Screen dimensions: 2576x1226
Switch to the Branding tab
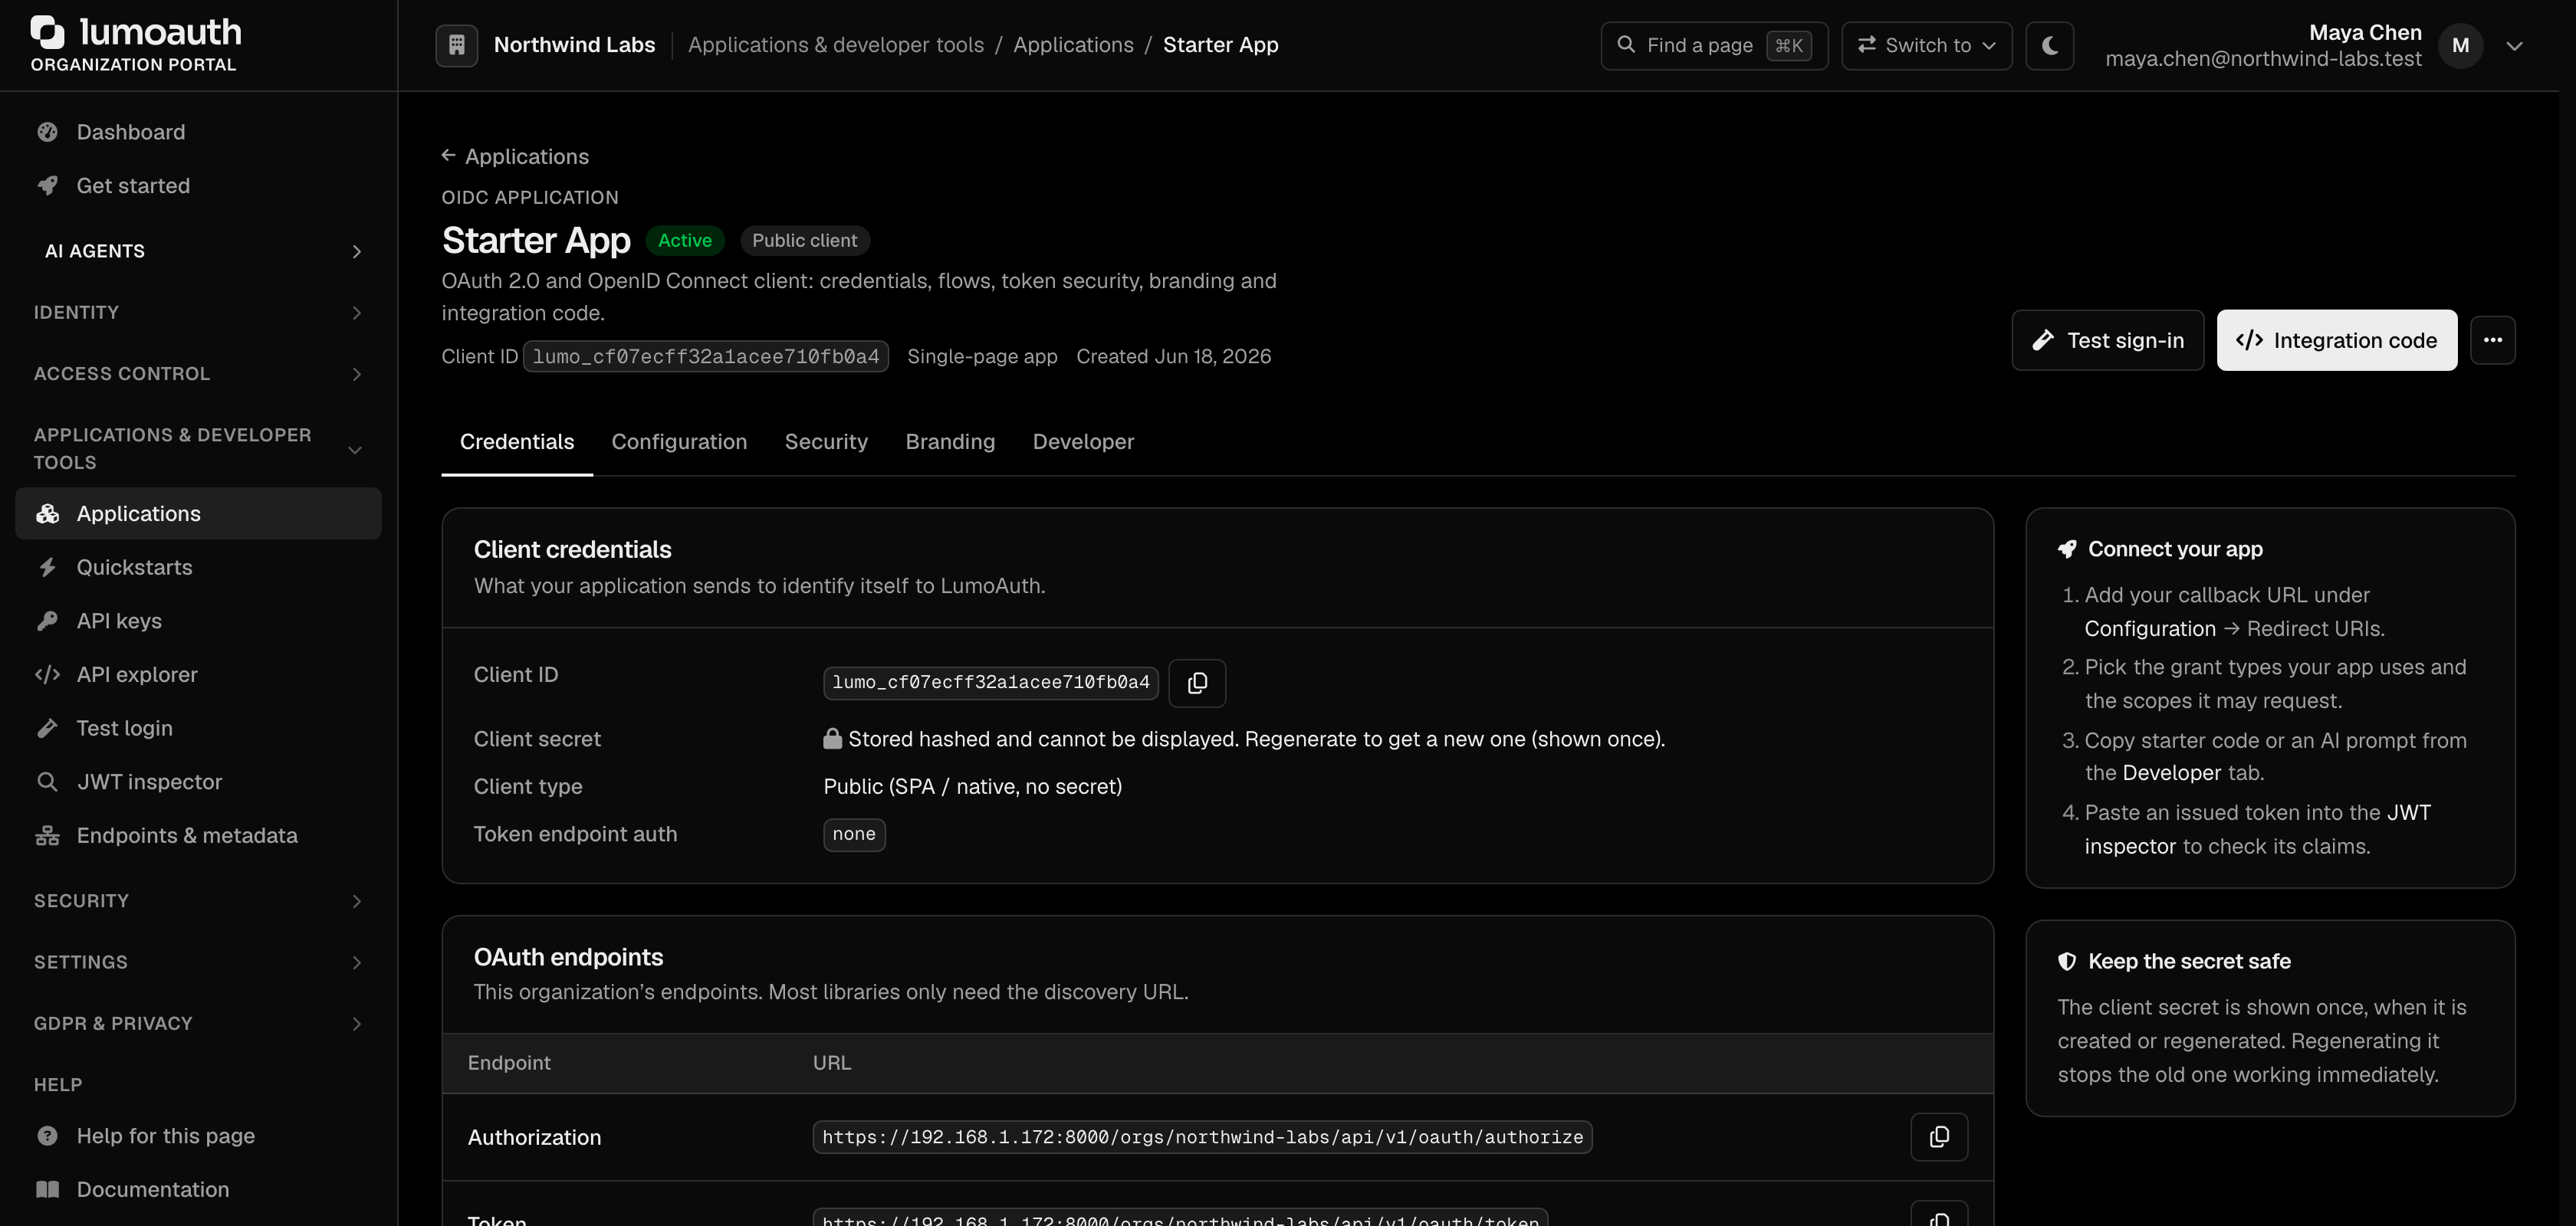pos(950,441)
